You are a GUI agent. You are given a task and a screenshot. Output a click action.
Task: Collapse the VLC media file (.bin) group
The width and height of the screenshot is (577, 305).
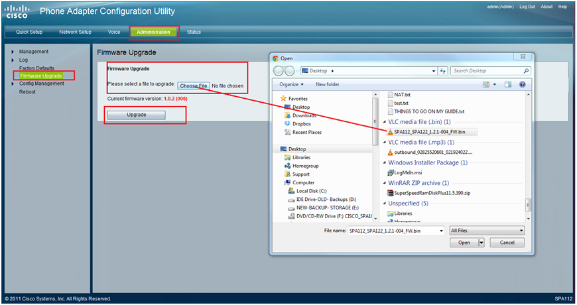(x=384, y=122)
